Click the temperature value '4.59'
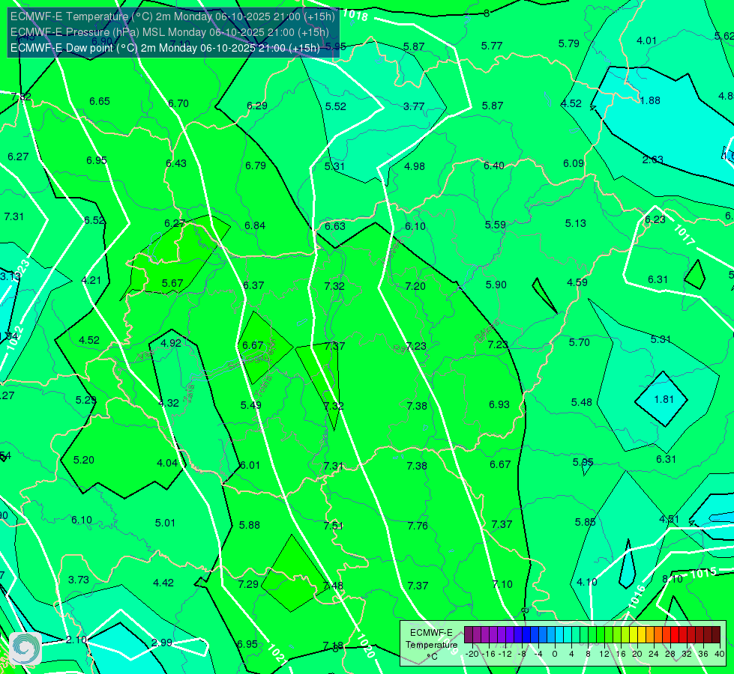The image size is (734, 674). pos(577,282)
